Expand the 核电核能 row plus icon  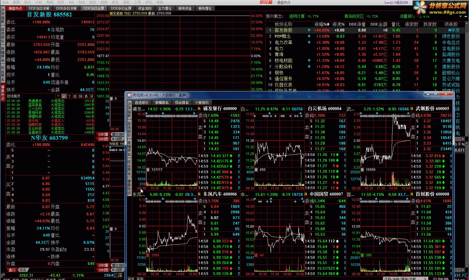(x=309, y=60)
